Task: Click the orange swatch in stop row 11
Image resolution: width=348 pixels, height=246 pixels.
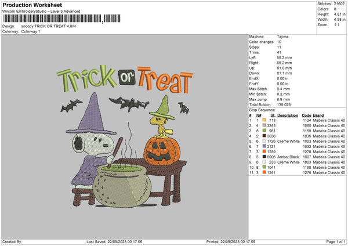Action: 264,172
